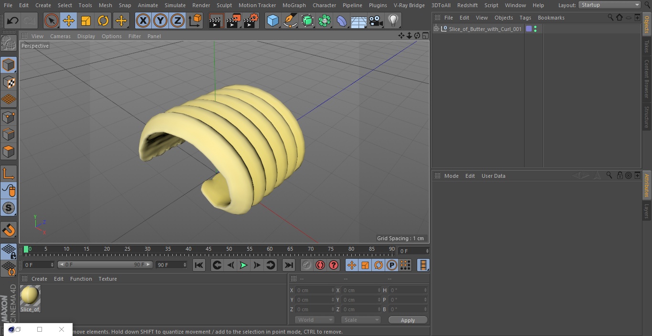652x336 pixels.
Task: Open viewport Filter menu
Action: click(x=135, y=36)
